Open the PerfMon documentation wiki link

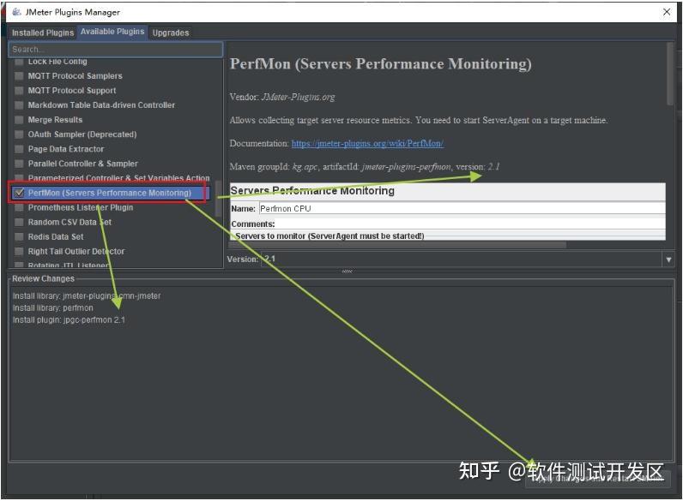tap(367, 144)
